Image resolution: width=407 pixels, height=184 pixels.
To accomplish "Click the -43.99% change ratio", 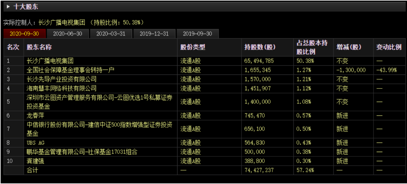I will (x=387, y=70).
